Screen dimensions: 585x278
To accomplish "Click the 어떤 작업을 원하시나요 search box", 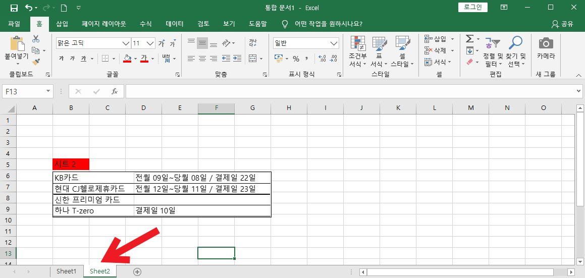I will 328,24.
